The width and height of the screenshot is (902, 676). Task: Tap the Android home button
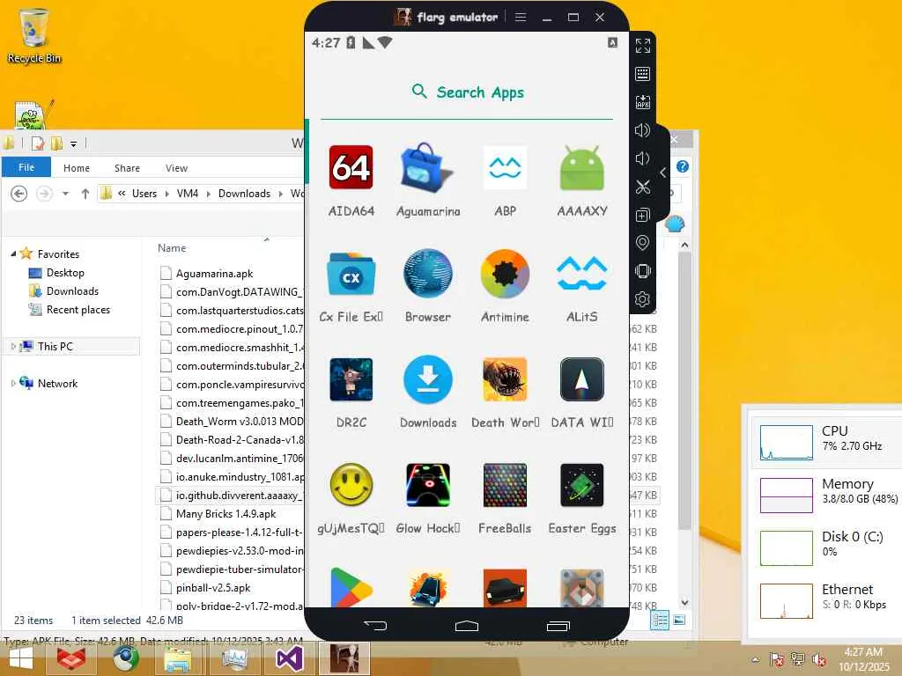(x=467, y=626)
